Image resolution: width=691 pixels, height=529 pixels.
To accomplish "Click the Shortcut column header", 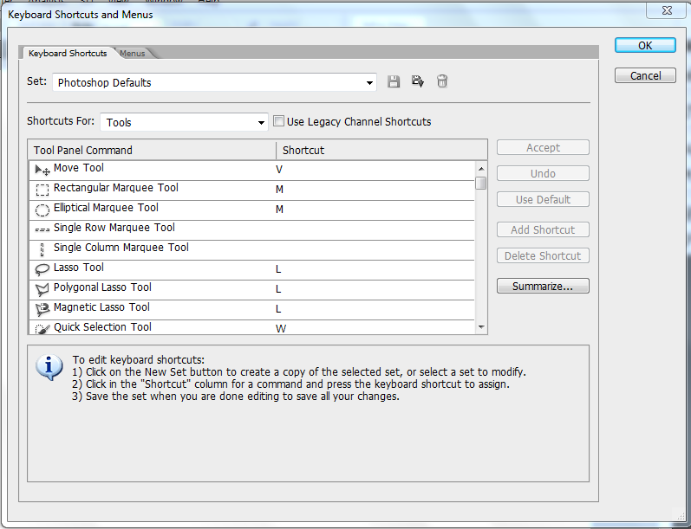I will click(381, 150).
